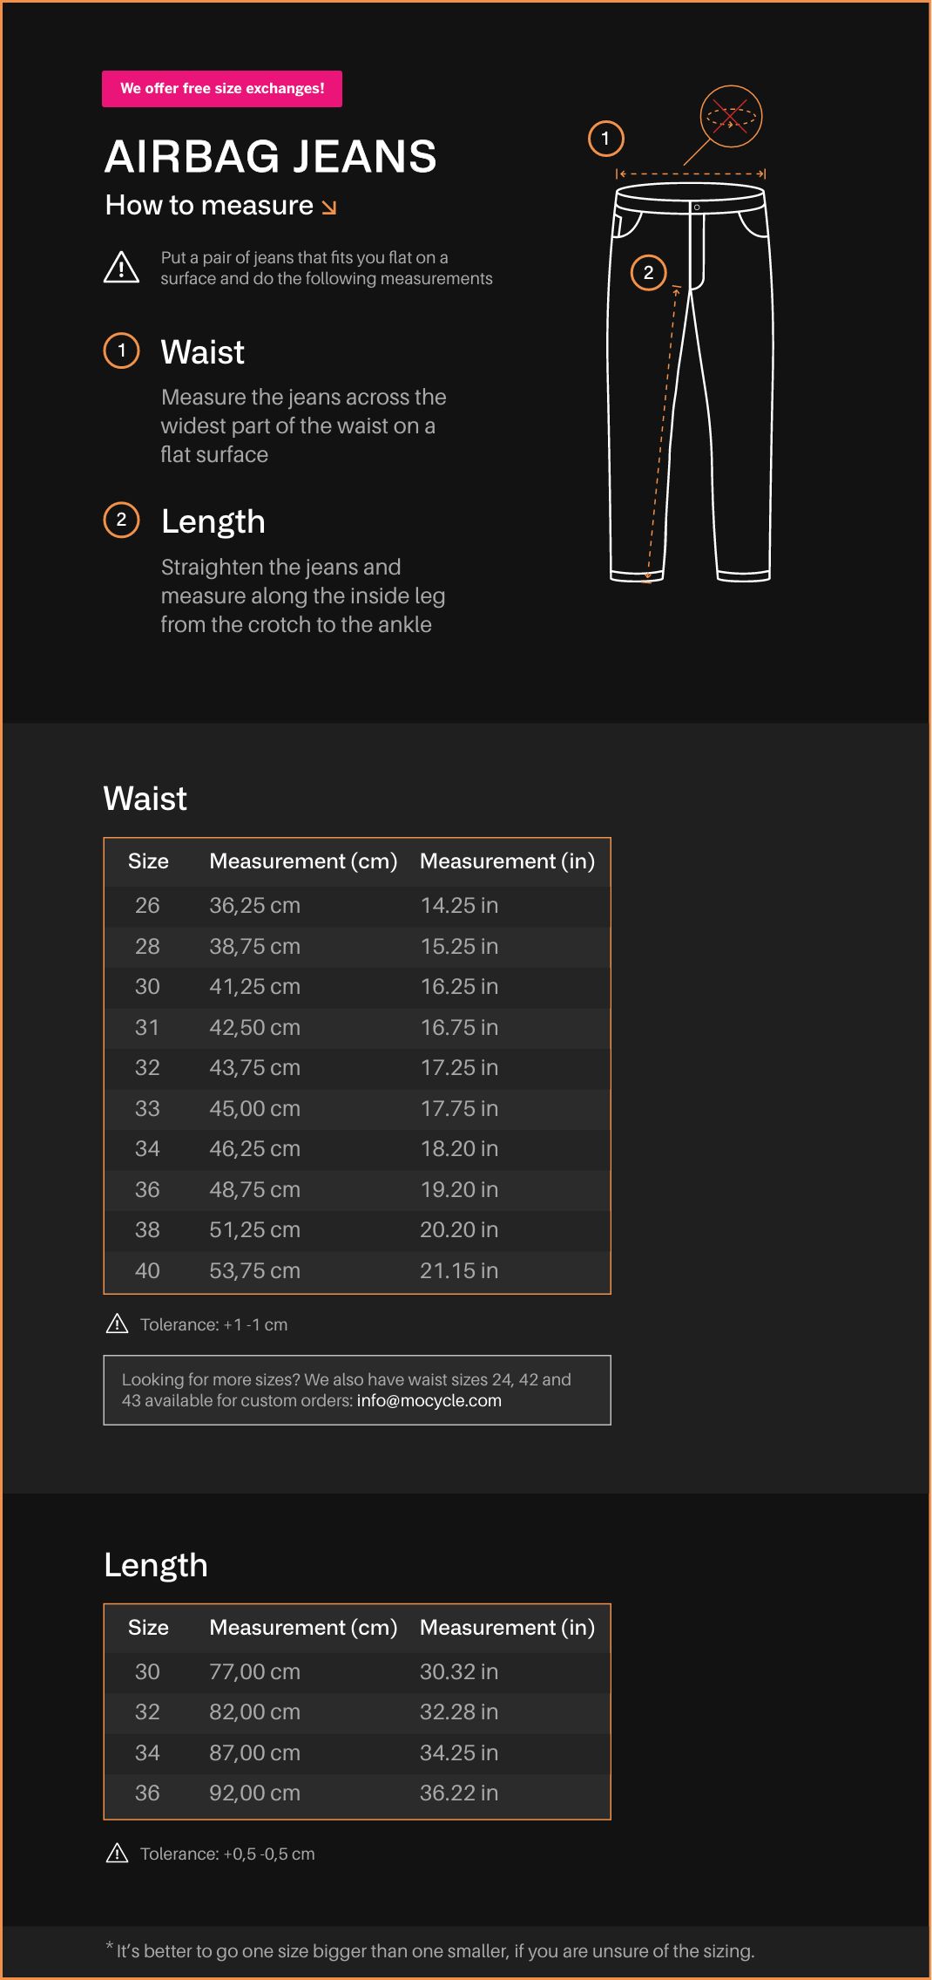This screenshot has height=1980, width=932.
Task: Click the numbered circle 2 next to Length
Action: tap(122, 521)
